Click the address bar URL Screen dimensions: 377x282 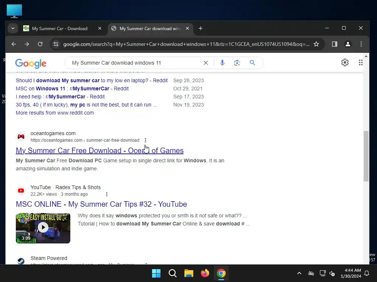pos(186,44)
